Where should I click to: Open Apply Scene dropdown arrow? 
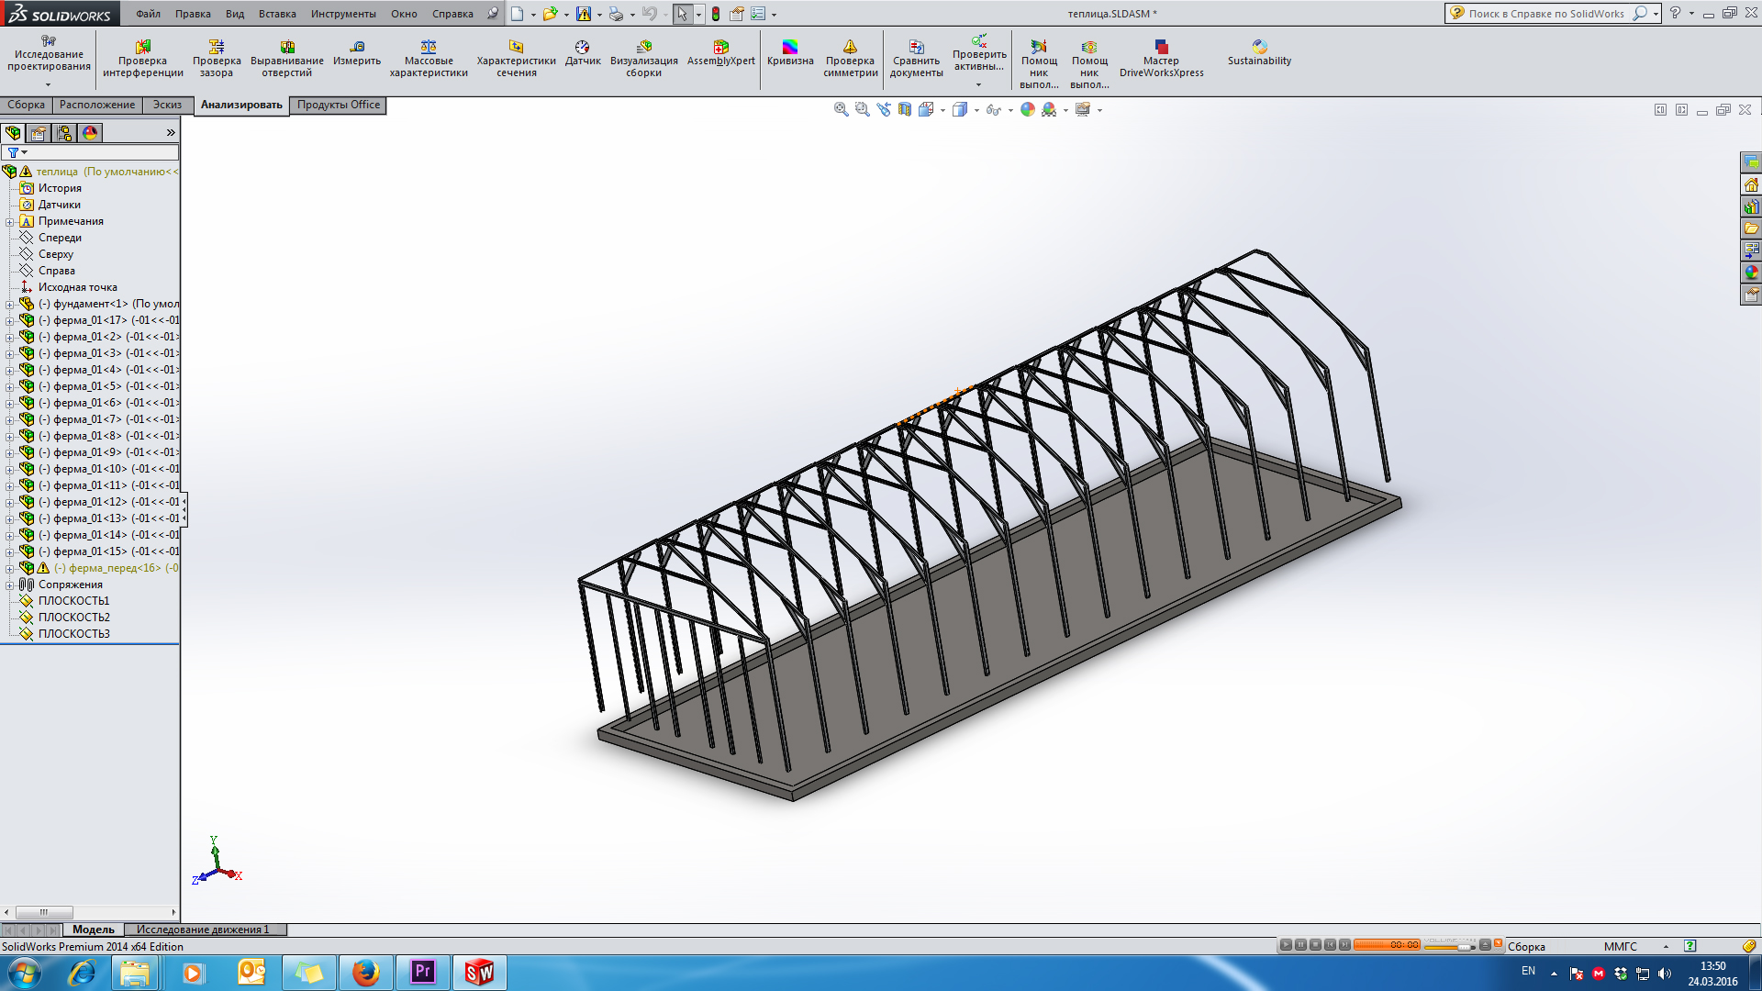pyautogui.click(x=1065, y=110)
